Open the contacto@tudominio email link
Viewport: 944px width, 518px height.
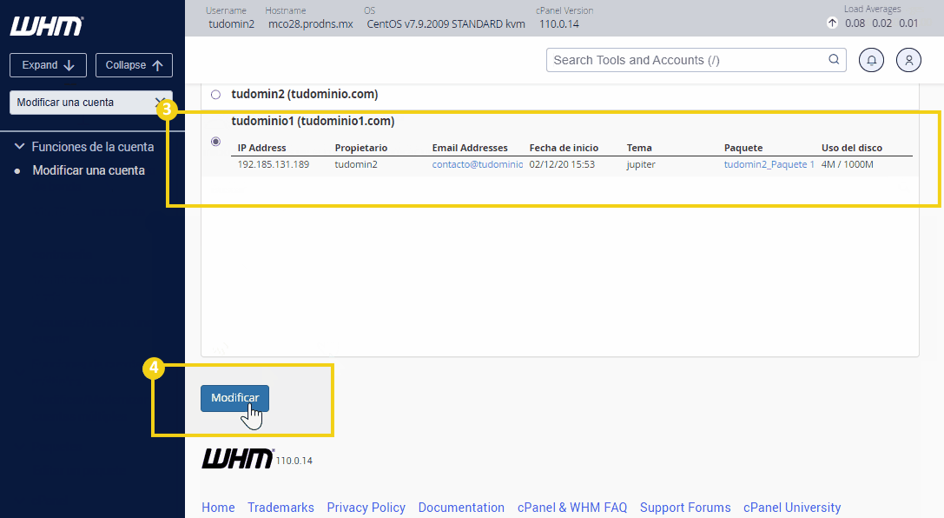click(x=478, y=164)
